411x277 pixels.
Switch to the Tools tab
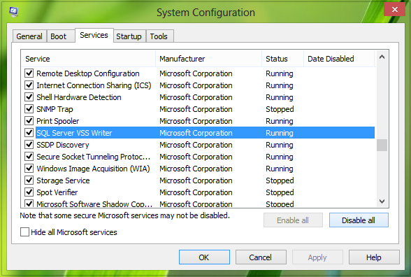pyautogui.click(x=159, y=36)
